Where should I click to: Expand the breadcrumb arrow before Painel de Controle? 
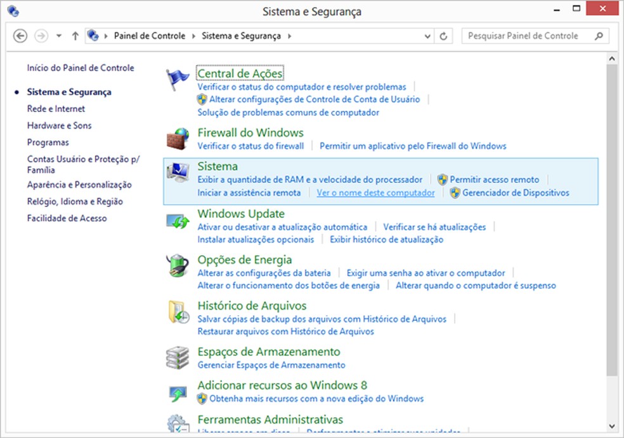click(x=107, y=36)
